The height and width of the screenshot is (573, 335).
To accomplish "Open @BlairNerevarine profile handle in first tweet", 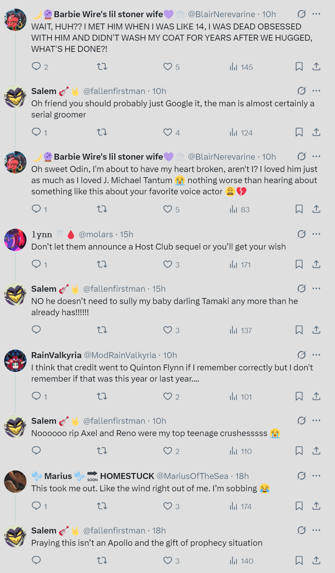I will [x=221, y=14].
